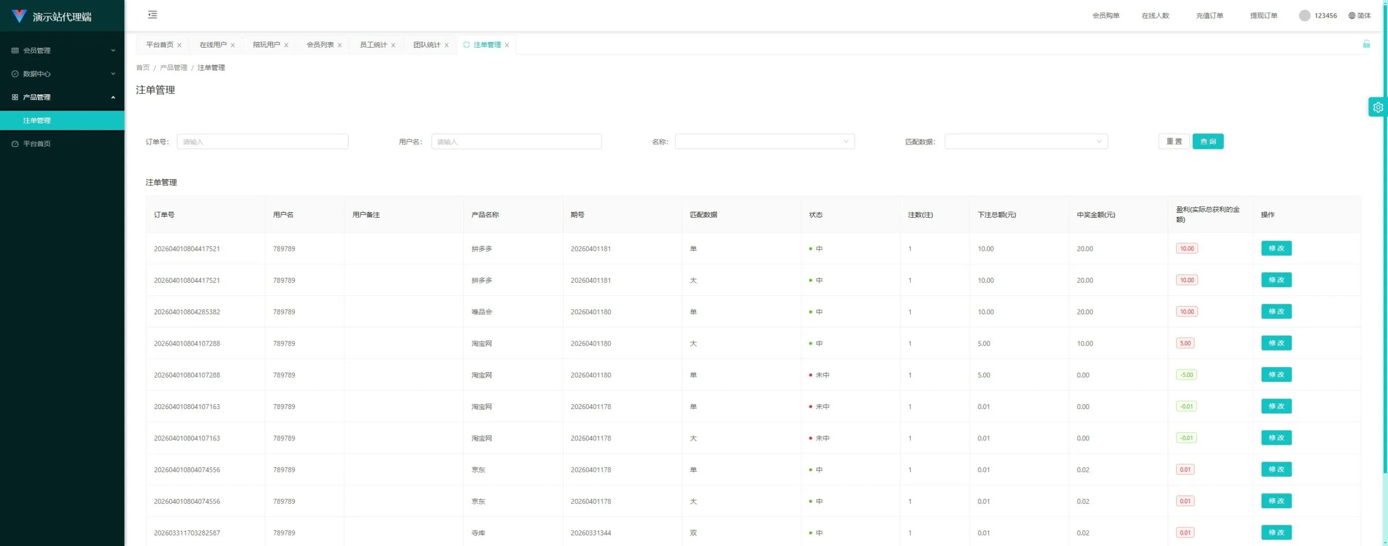Viewport: 1388px width, 546px height.
Task: Click 修改 for the 寺库 order row
Action: click(x=1276, y=532)
